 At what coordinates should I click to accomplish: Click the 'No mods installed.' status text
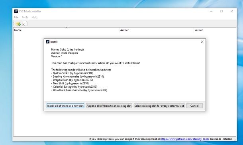pyautogui.click(x=221, y=139)
